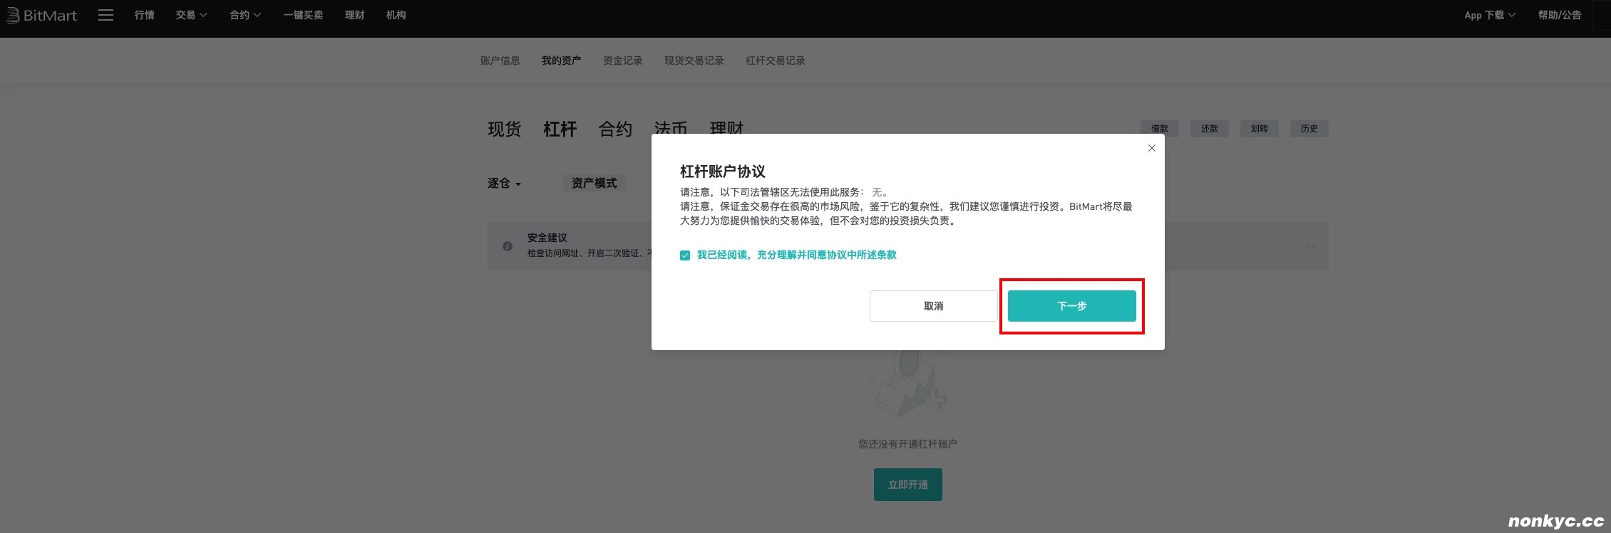The width and height of the screenshot is (1611, 533).
Task: Close the margin agreement dialog
Action: (1151, 148)
